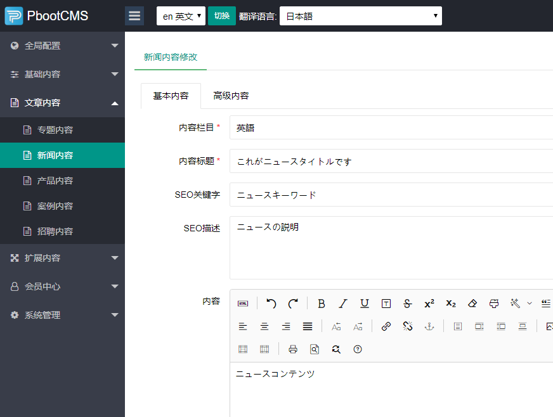The width and height of the screenshot is (553, 417).
Task: Apply strikethrough formatting
Action: (x=408, y=304)
